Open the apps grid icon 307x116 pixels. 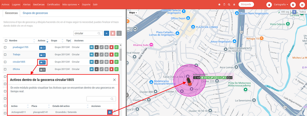tap(302, 4)
